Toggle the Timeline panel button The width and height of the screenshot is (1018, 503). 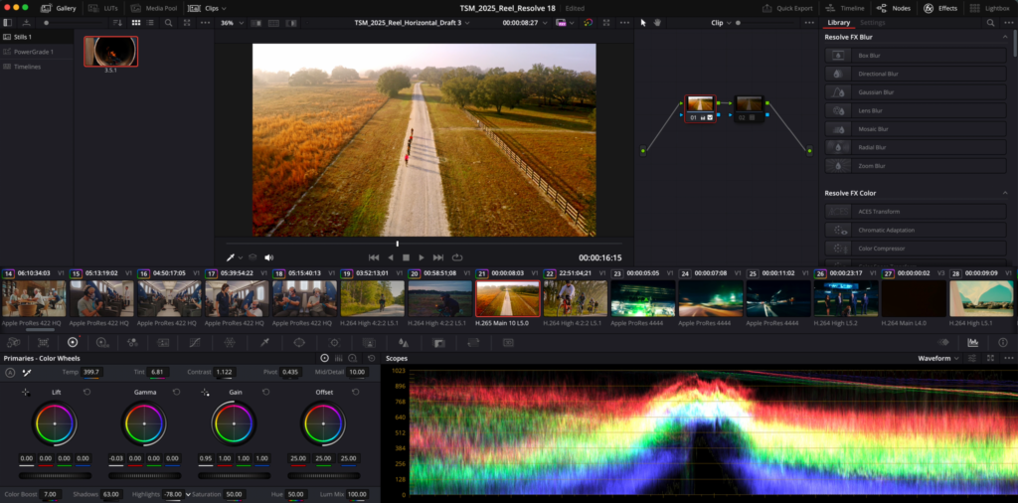[845, 8]
